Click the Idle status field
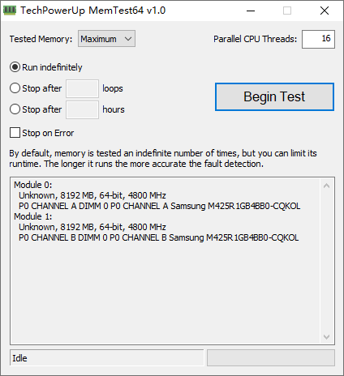 [106, 358]
